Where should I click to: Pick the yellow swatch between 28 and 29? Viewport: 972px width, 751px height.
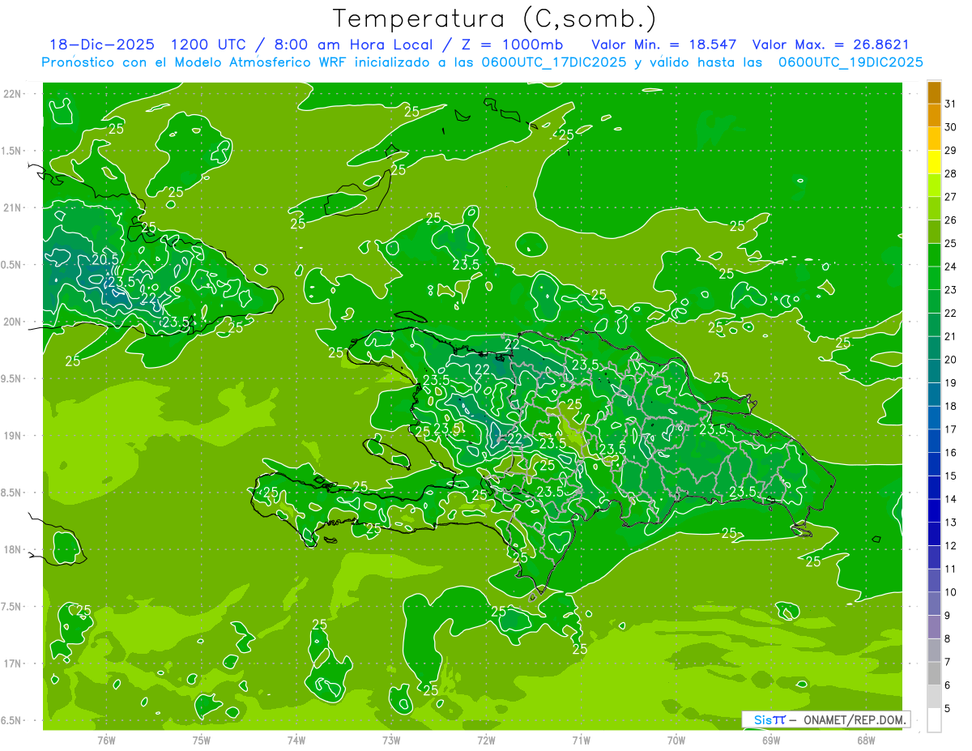[934, 162]
